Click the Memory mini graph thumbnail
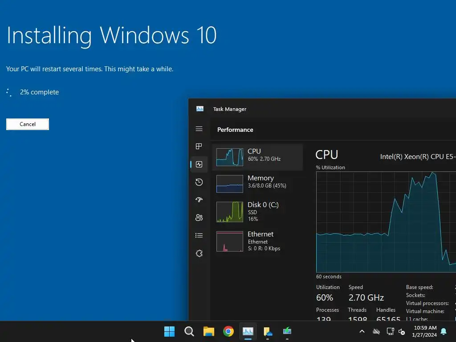Viewport: 456px width, 342px height. pyautogui.click(x=230, y=184)
